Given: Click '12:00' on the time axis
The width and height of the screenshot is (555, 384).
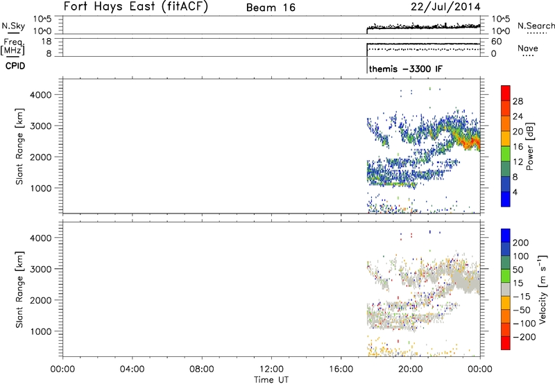Looking at the screenshot, I should [271, 369].
